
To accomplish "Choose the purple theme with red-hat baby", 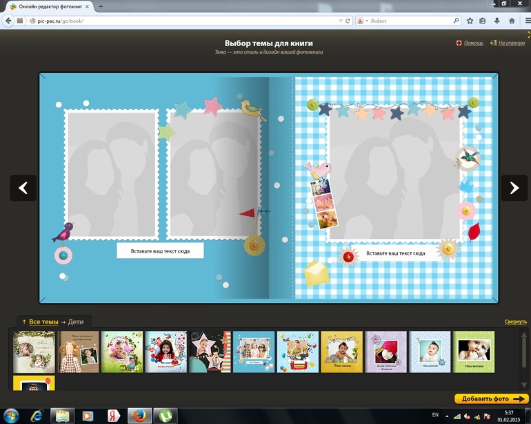I will (385, 351).
